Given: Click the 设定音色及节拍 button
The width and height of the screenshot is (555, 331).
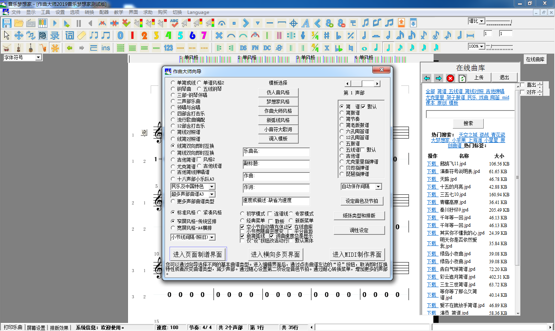Looking at the screenshot, I should click(362, 201).
